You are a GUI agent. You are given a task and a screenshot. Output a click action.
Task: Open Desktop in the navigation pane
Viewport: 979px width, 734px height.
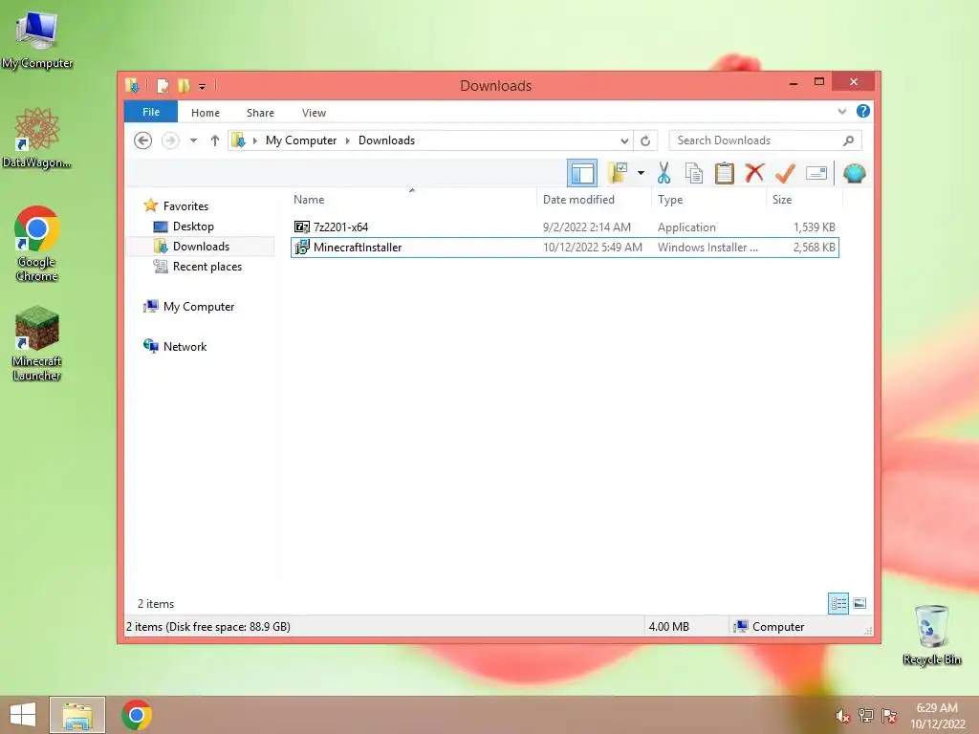(193, 227)
